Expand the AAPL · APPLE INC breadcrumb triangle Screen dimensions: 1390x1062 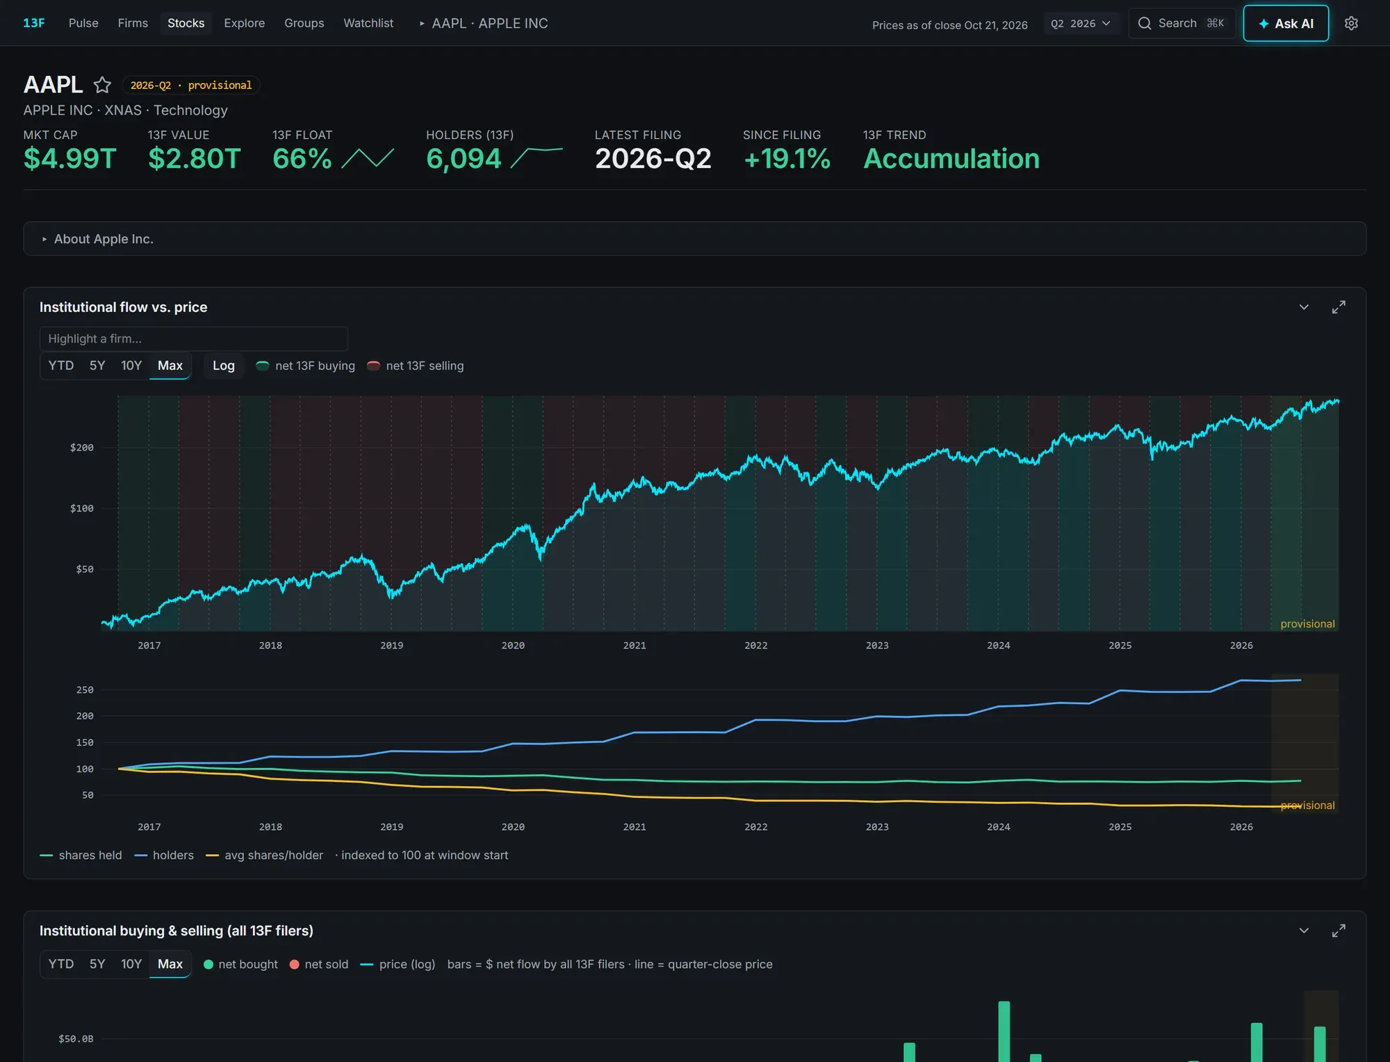click(x=422, y=24)
